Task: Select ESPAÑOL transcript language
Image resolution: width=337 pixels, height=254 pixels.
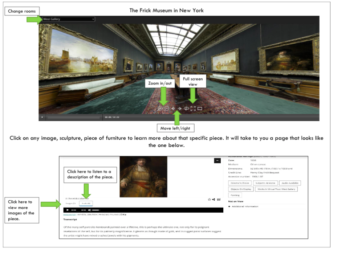Action: (82, 214)
